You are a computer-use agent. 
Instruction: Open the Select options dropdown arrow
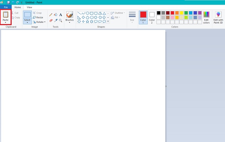(27, 22)
